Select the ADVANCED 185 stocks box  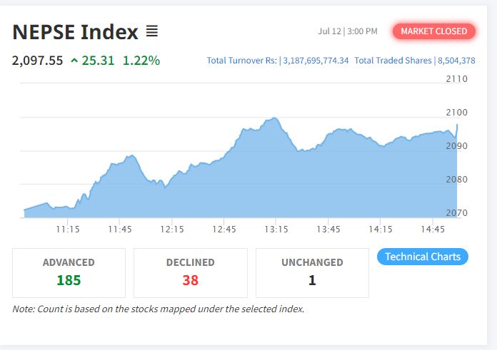[x=69, y=273]
